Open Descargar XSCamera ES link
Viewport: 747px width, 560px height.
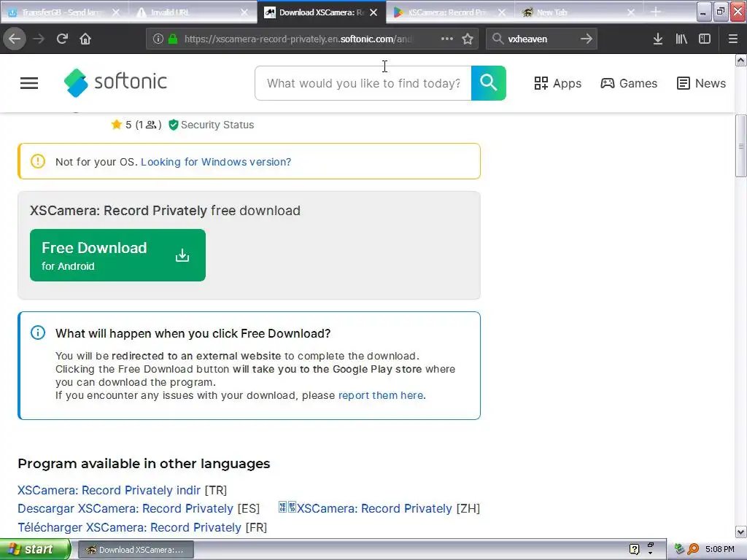(125, 508)
